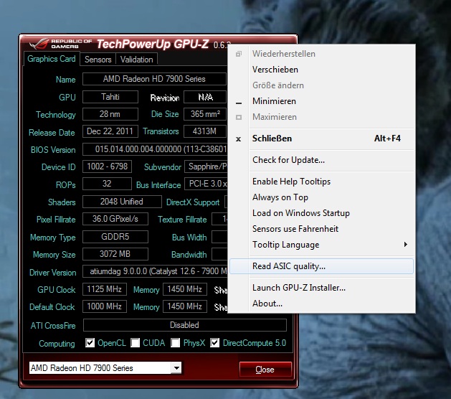The width and height of the screenshot is (451, 399).
Task: Click the Pixel Fillrate field 36.0 GPixel/s
Action: pos(115,219)
